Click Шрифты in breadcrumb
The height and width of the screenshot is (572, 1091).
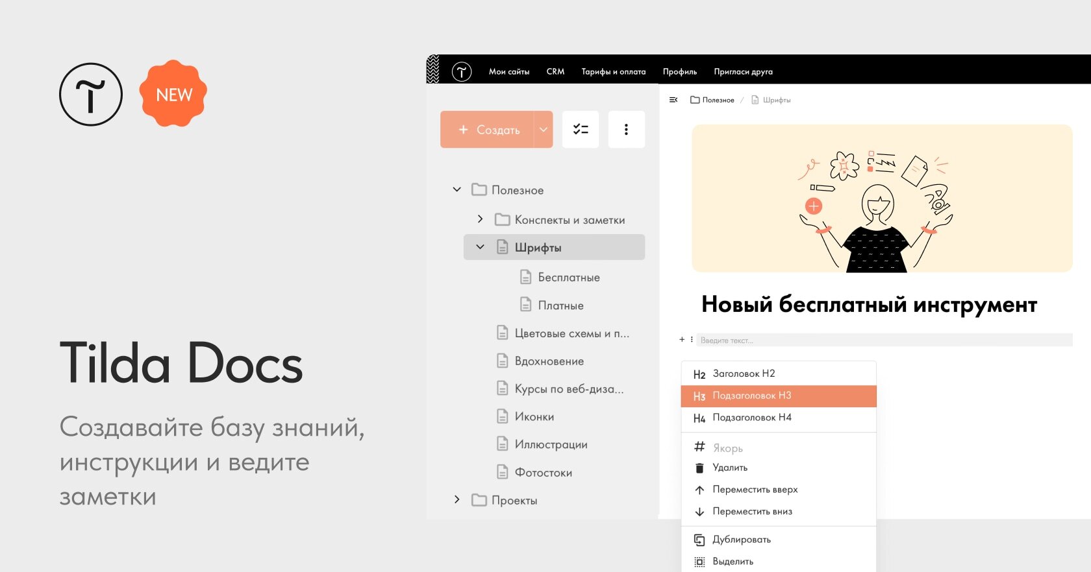(x=777, y=100)
